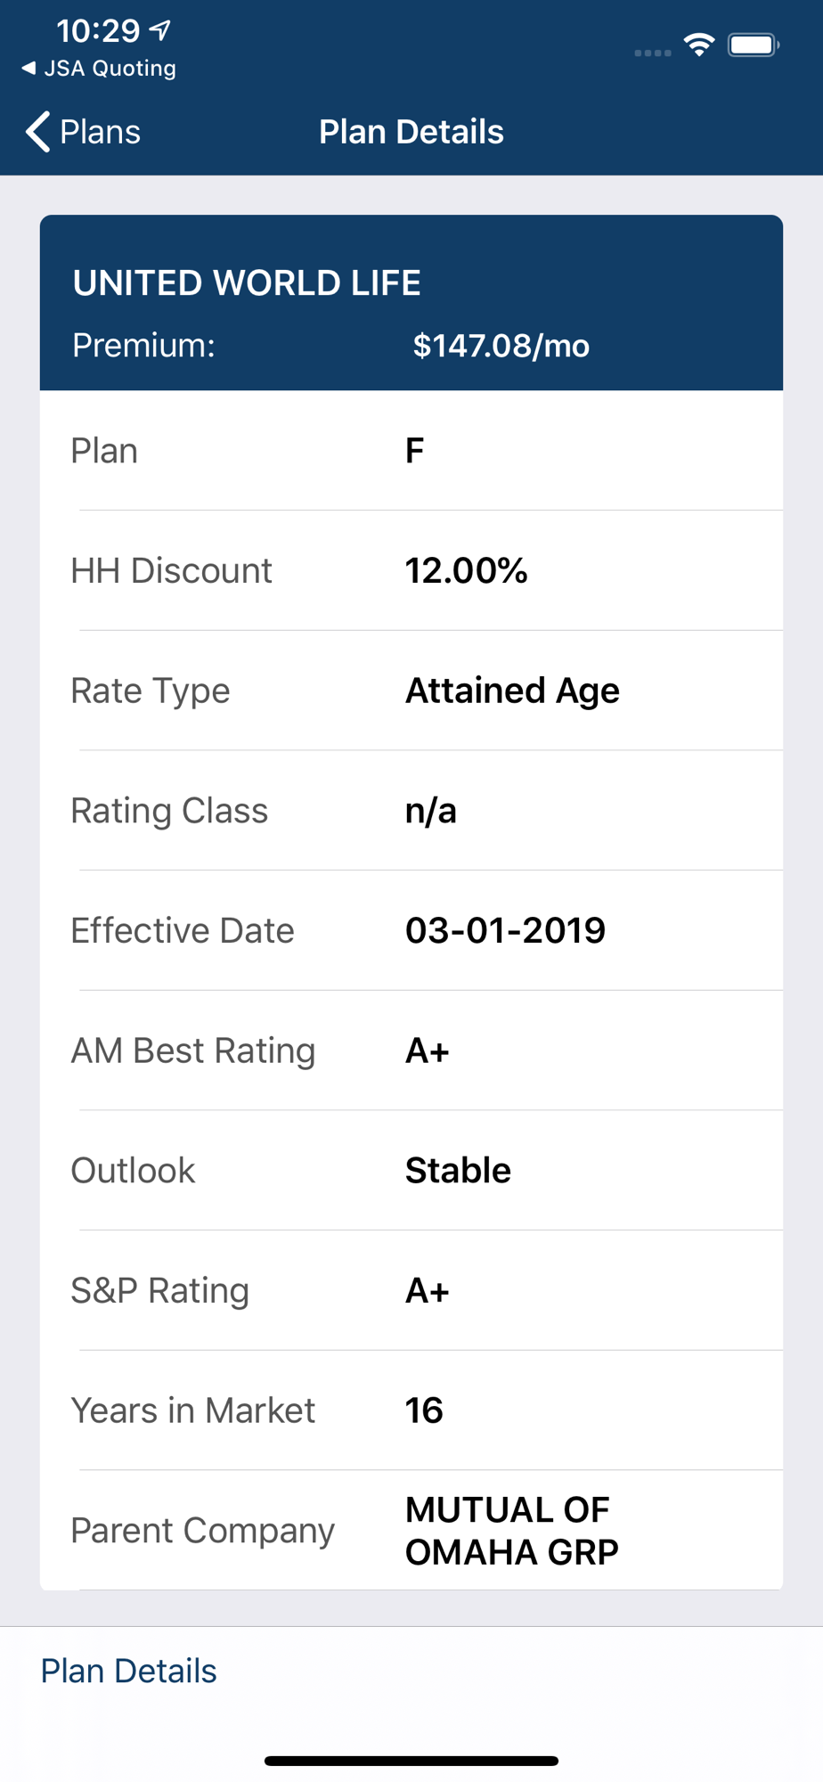Tap the AM Best Rating A+ row
The width and height of the screenshot is (823, 1782).
(x=411, y=1050)
